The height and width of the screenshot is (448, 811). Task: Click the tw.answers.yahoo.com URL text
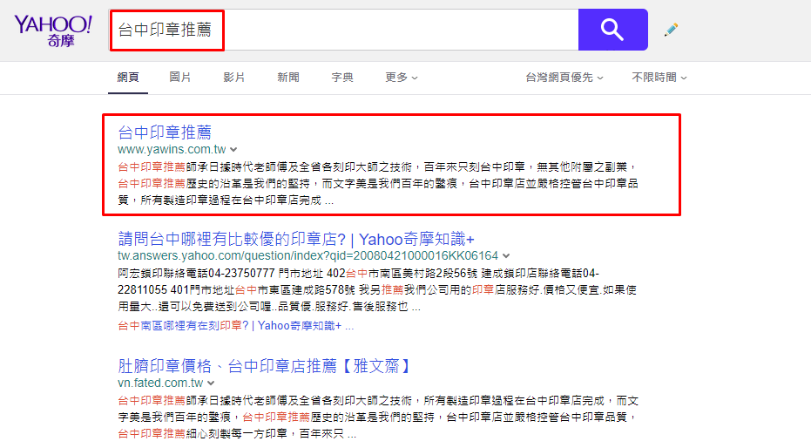(x=308, y=255)
